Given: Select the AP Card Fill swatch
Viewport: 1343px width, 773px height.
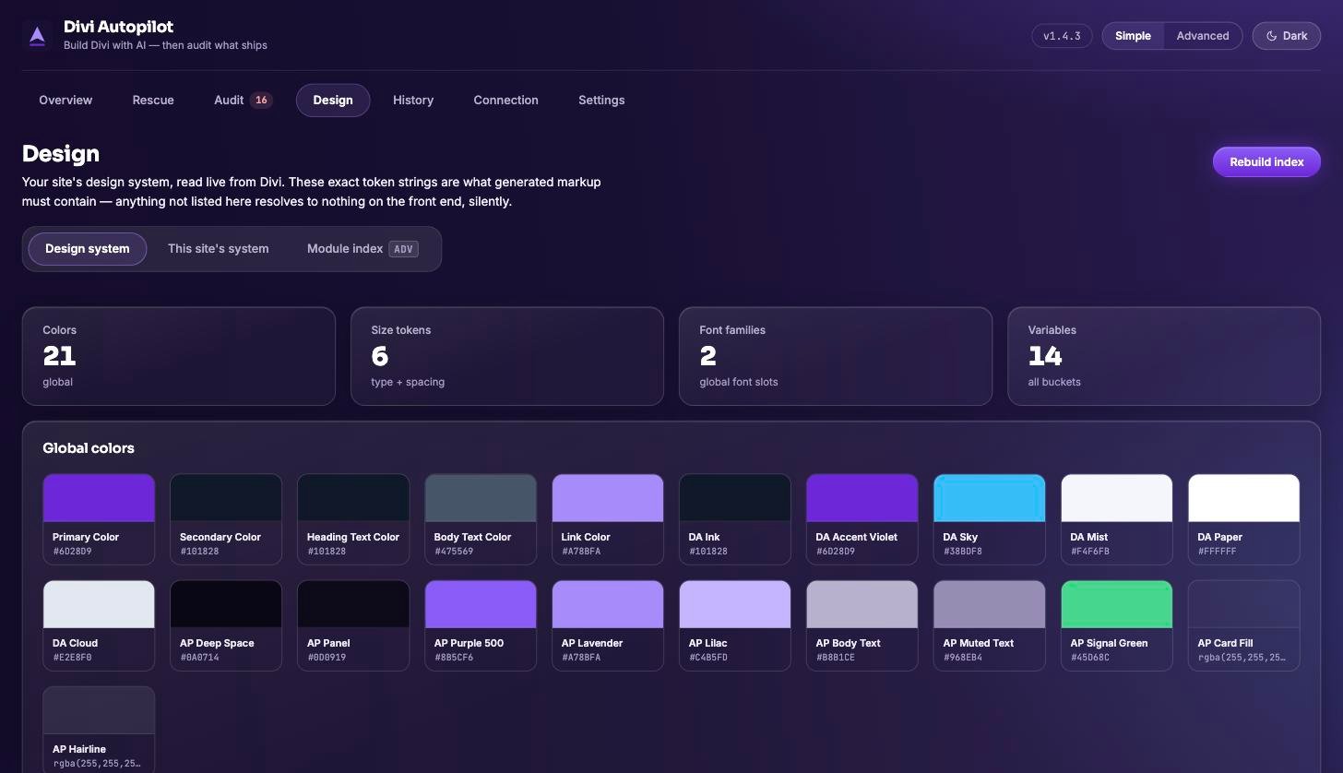Looking at the screenshot, I should 1244,625.
